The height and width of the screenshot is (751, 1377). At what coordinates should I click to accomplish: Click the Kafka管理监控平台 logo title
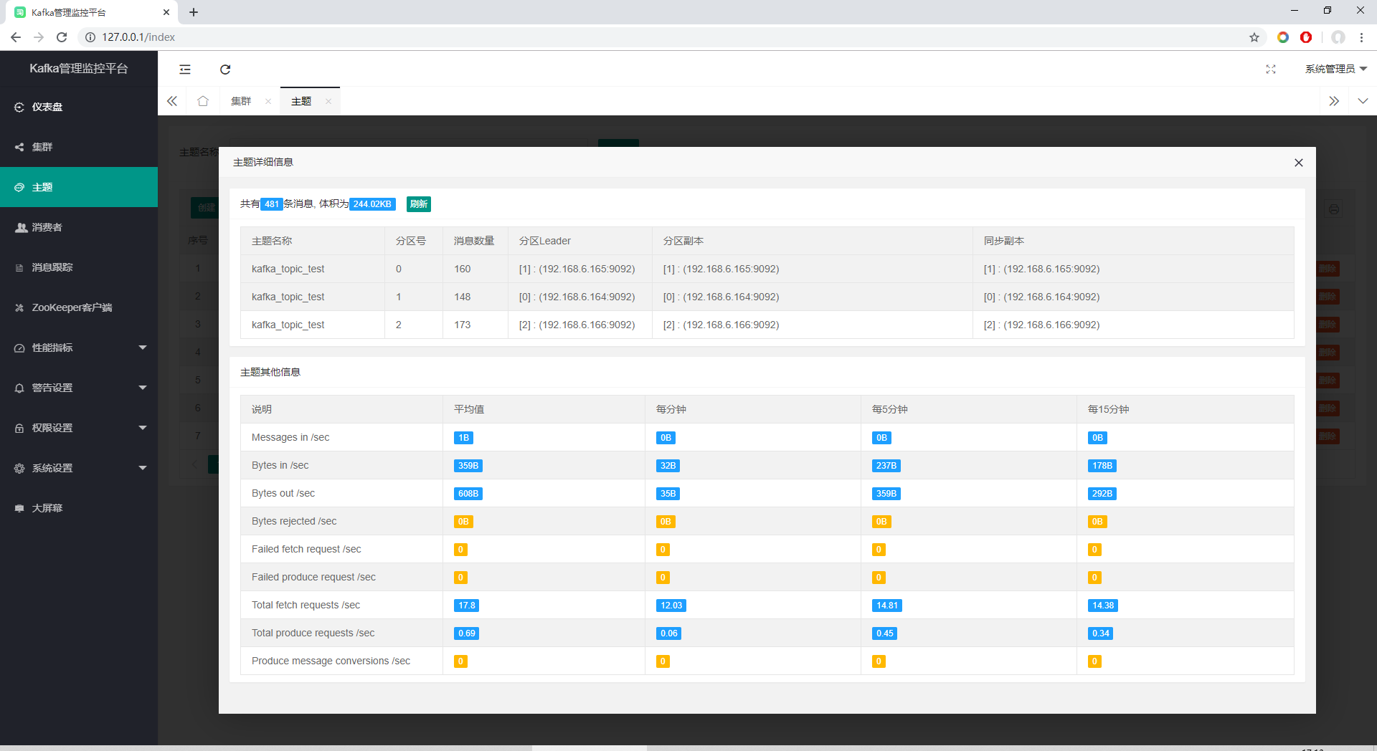coord(79,68)
